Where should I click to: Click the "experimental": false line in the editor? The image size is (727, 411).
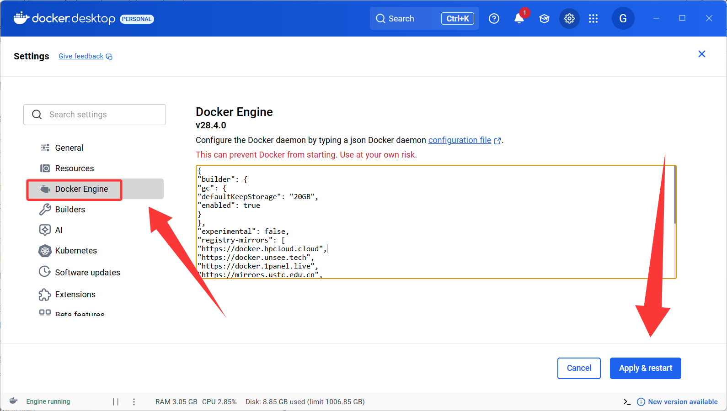coord(243,232)
